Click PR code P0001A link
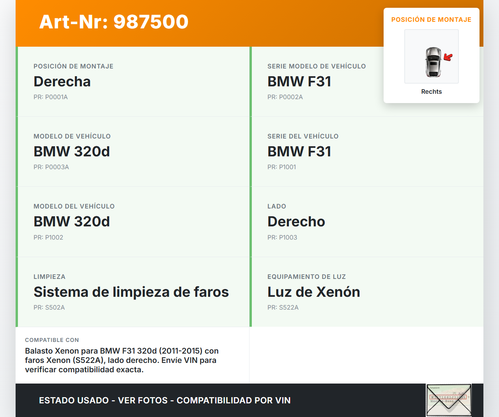 (51, 97)
